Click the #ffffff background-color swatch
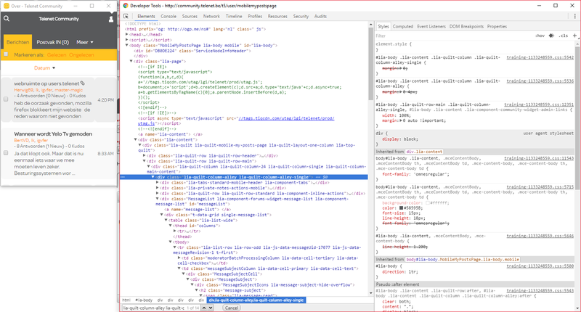581x312 pixels. point(427,203)
